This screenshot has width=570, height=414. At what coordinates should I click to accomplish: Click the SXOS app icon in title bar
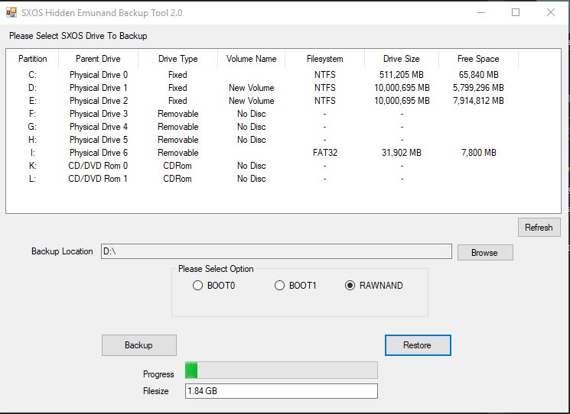click(x=11, y=12)
